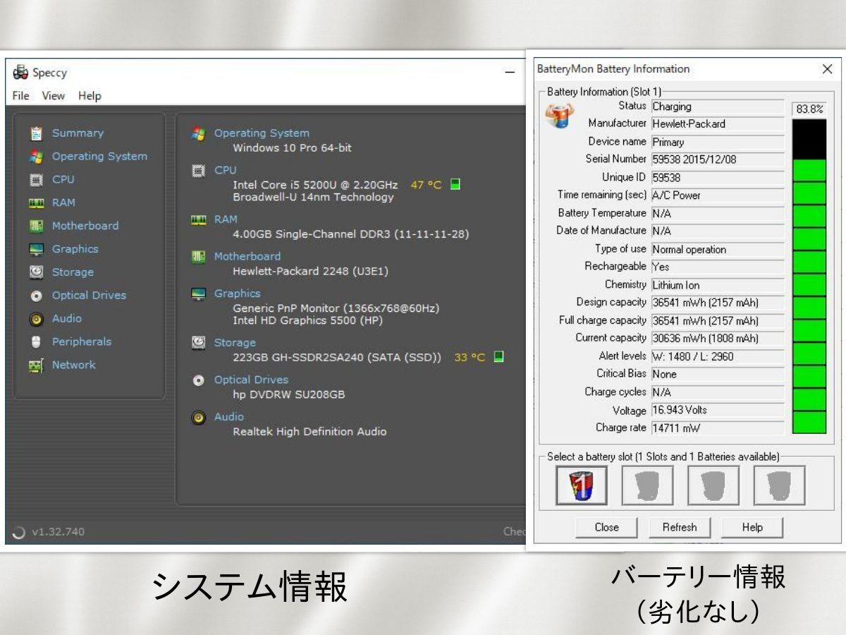
Task: Click 'Intel Core i5 5200U @ 2.20GHz' text
Action: (x=315, y=185)
